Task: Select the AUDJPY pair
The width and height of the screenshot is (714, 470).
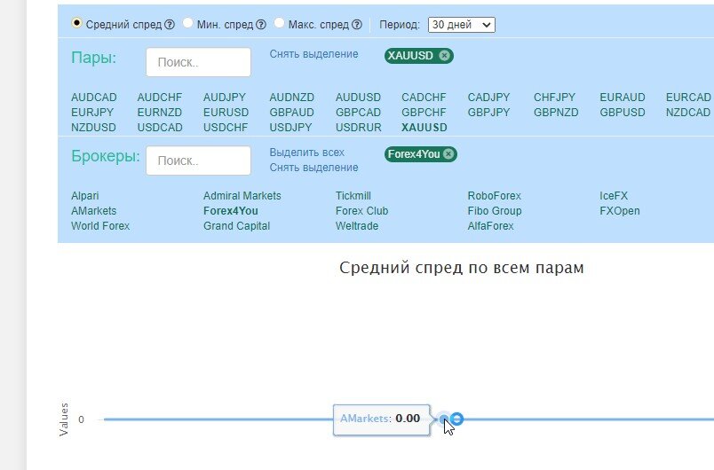Action: click(x=225, y=98)
